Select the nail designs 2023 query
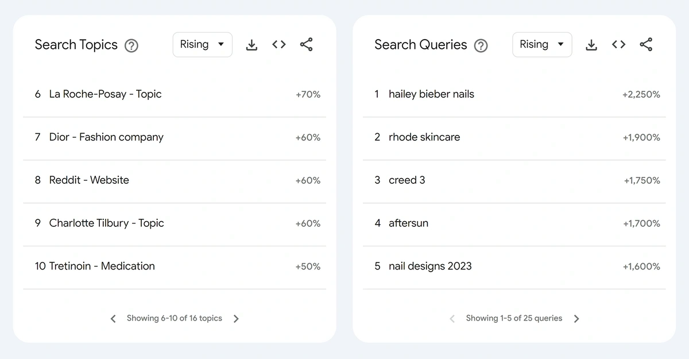 514,267
